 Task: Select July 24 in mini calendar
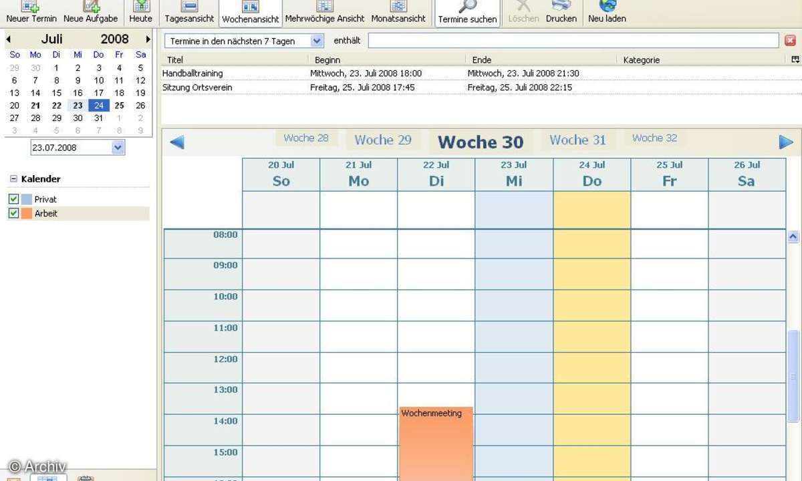click(x=99, y=106)
